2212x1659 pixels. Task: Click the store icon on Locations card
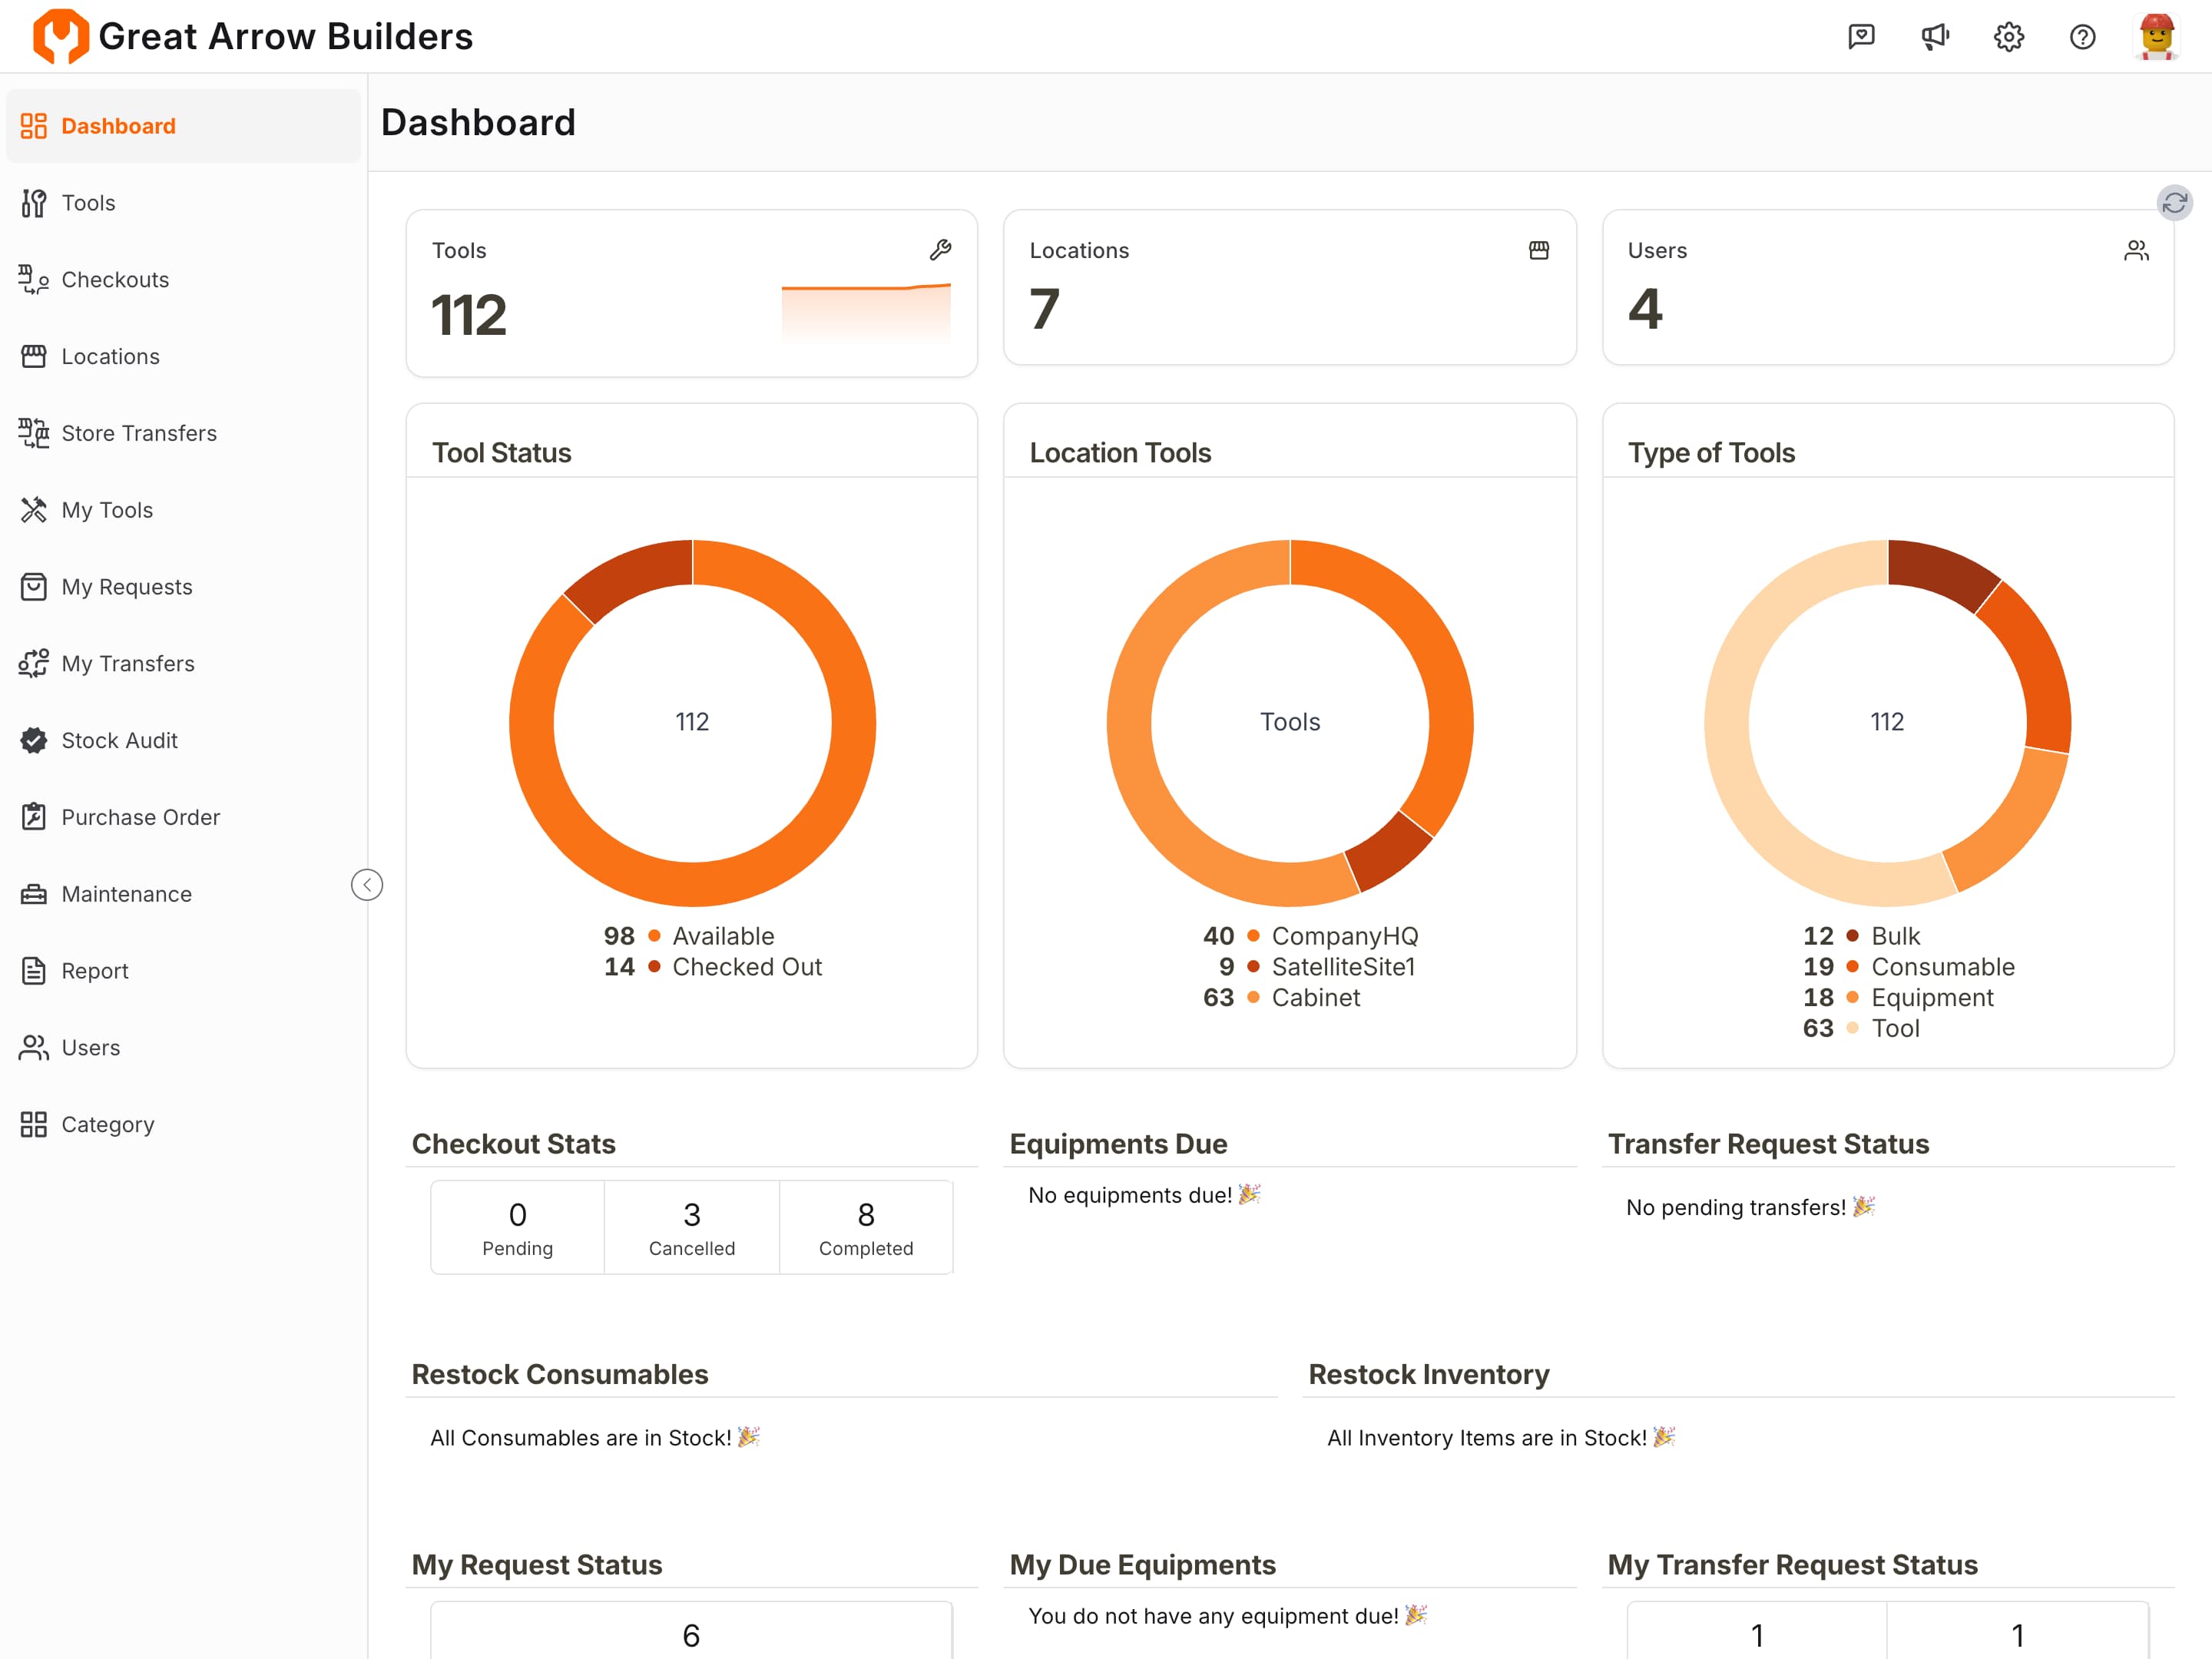point(1538,250)
